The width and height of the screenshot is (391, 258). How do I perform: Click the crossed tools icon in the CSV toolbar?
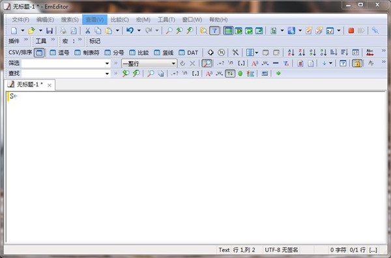[235, 53]
